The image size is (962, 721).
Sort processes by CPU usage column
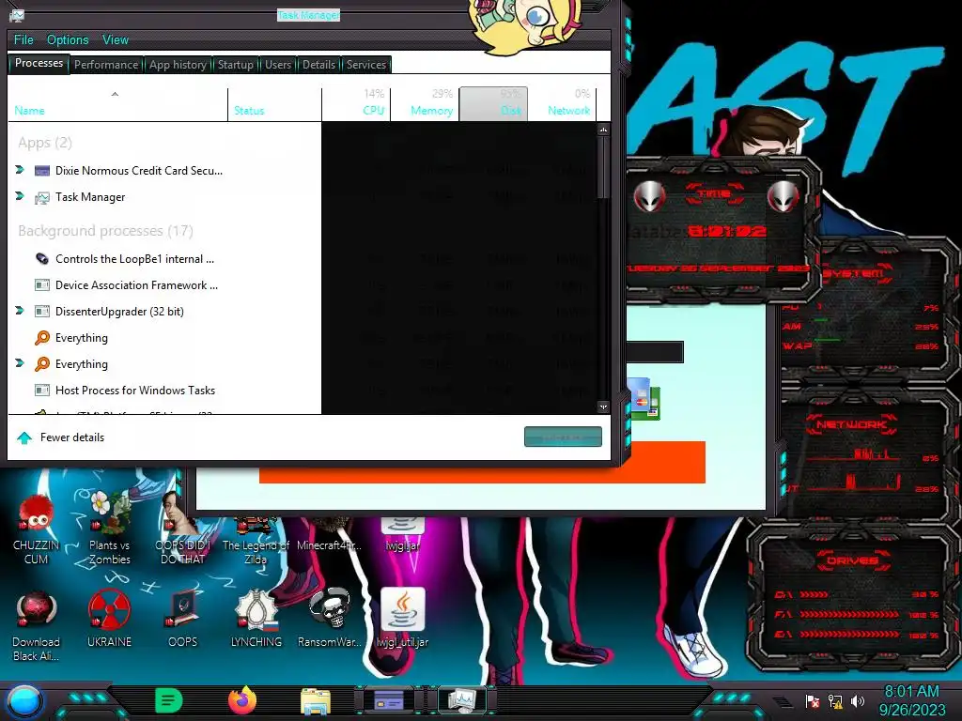tap(356, 104)
